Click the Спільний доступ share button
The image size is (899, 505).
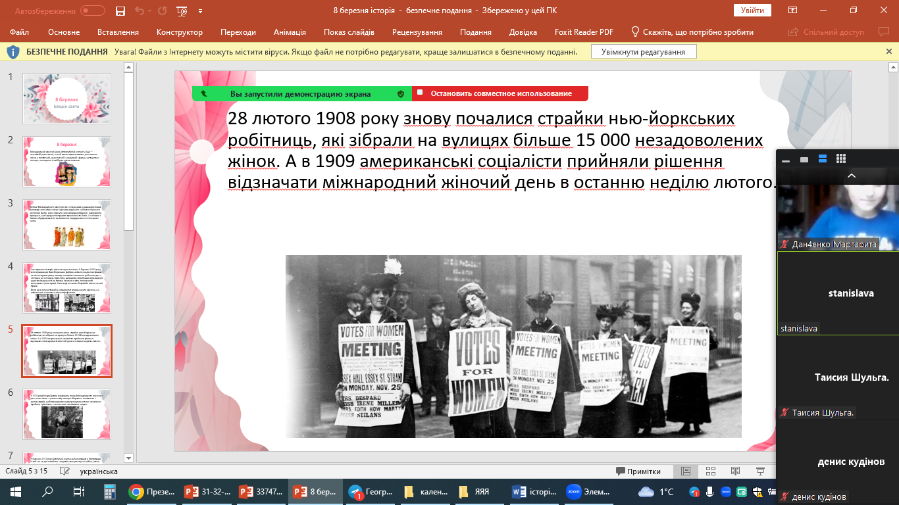click(x=827, y=32)
